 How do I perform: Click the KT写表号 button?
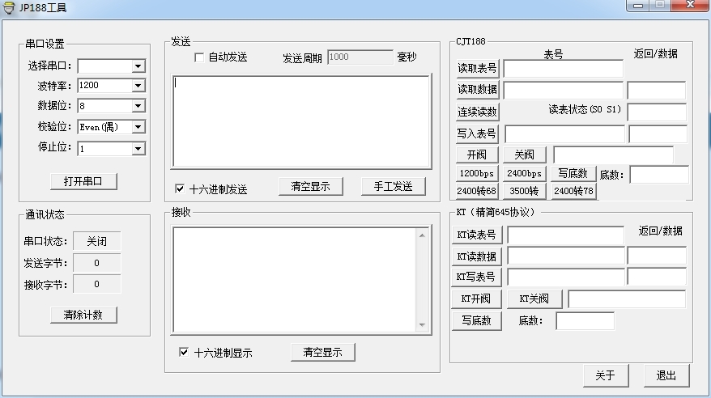click(x=477, y=277)
